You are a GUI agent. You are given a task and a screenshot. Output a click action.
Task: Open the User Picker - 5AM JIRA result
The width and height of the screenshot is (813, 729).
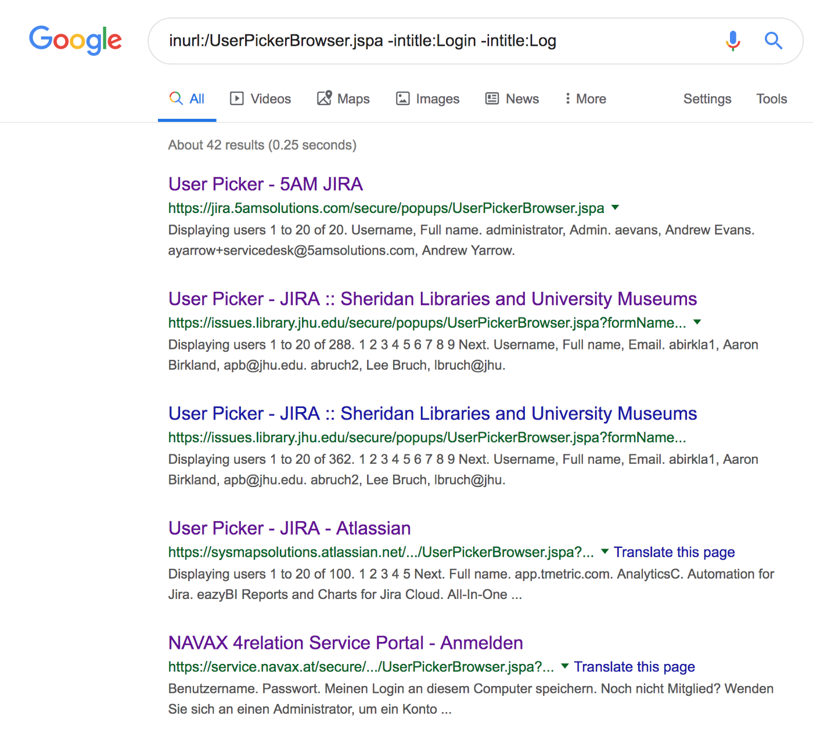(265, 184)
